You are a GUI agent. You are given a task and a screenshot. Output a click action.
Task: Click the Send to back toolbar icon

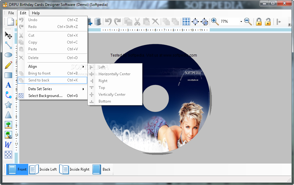tap(175, 21)
